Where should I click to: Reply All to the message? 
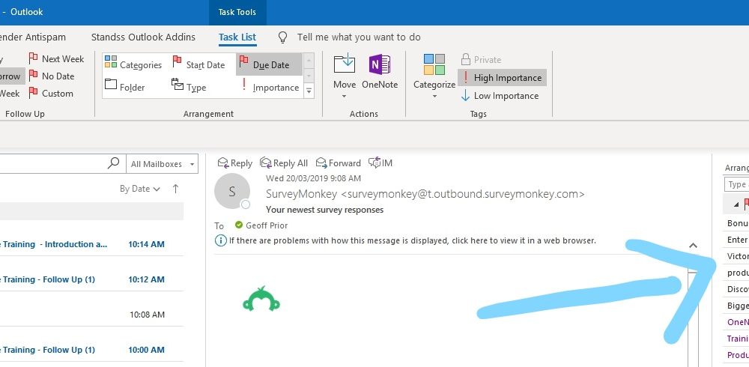tap(284, 163)
